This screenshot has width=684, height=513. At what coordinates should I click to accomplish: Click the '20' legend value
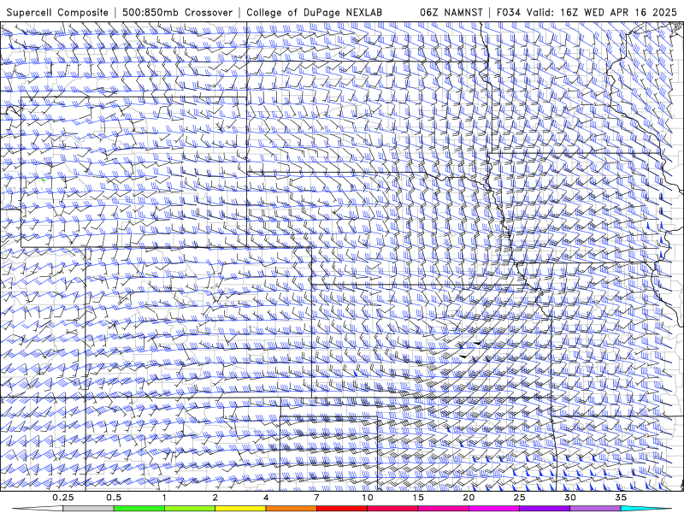469,498
